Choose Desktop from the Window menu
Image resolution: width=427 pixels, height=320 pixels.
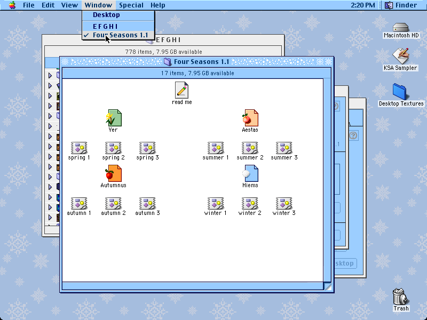[118, 15]
